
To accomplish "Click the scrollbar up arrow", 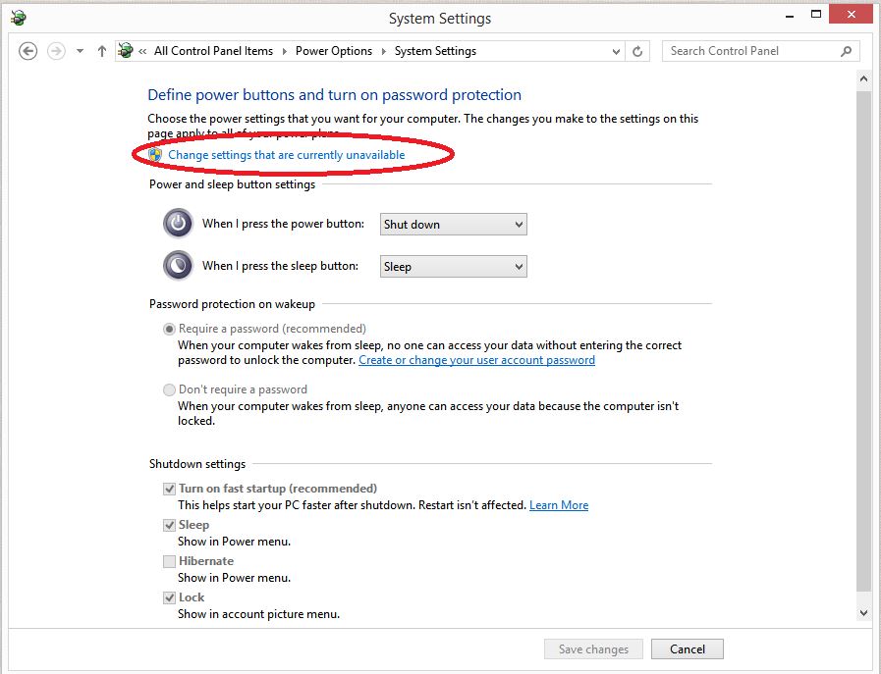I will click(x=863, y=79).
